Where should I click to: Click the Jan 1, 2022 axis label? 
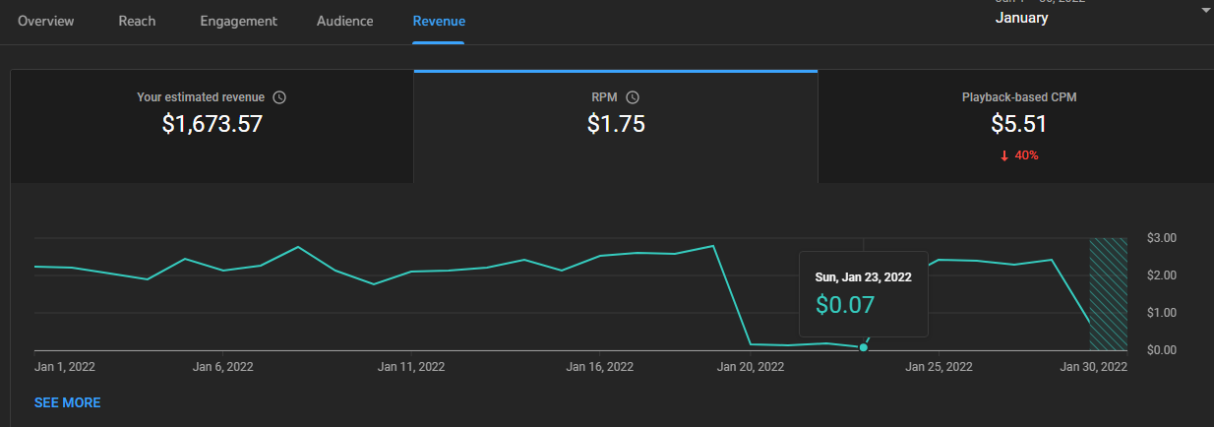(65, 367)
